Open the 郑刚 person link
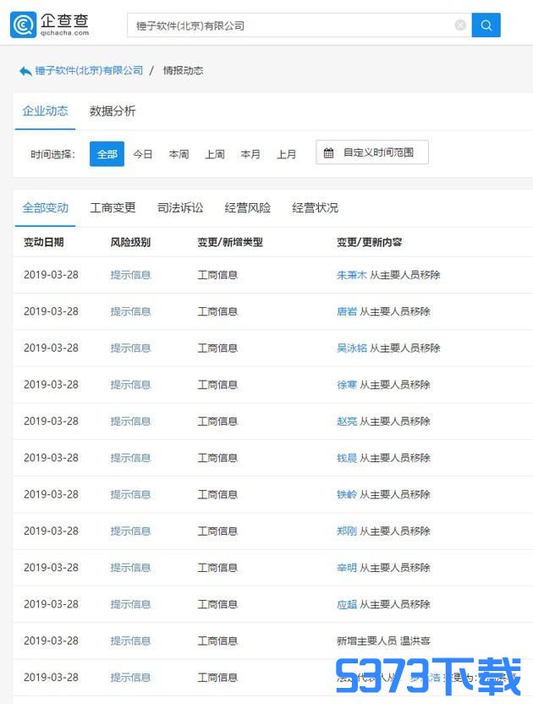 (347, 531)
